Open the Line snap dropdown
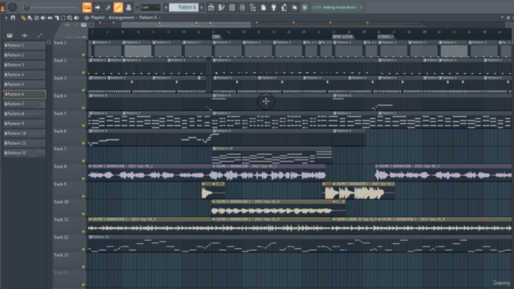The width and height of the screenshot is (514, 289). (150, 7)
